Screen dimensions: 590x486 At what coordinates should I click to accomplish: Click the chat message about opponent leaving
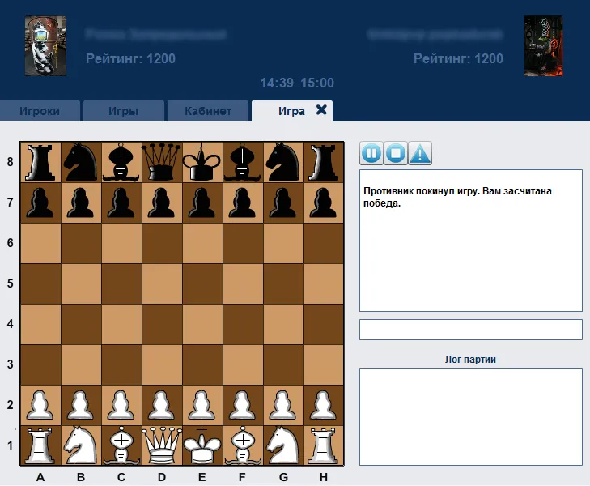457,197
